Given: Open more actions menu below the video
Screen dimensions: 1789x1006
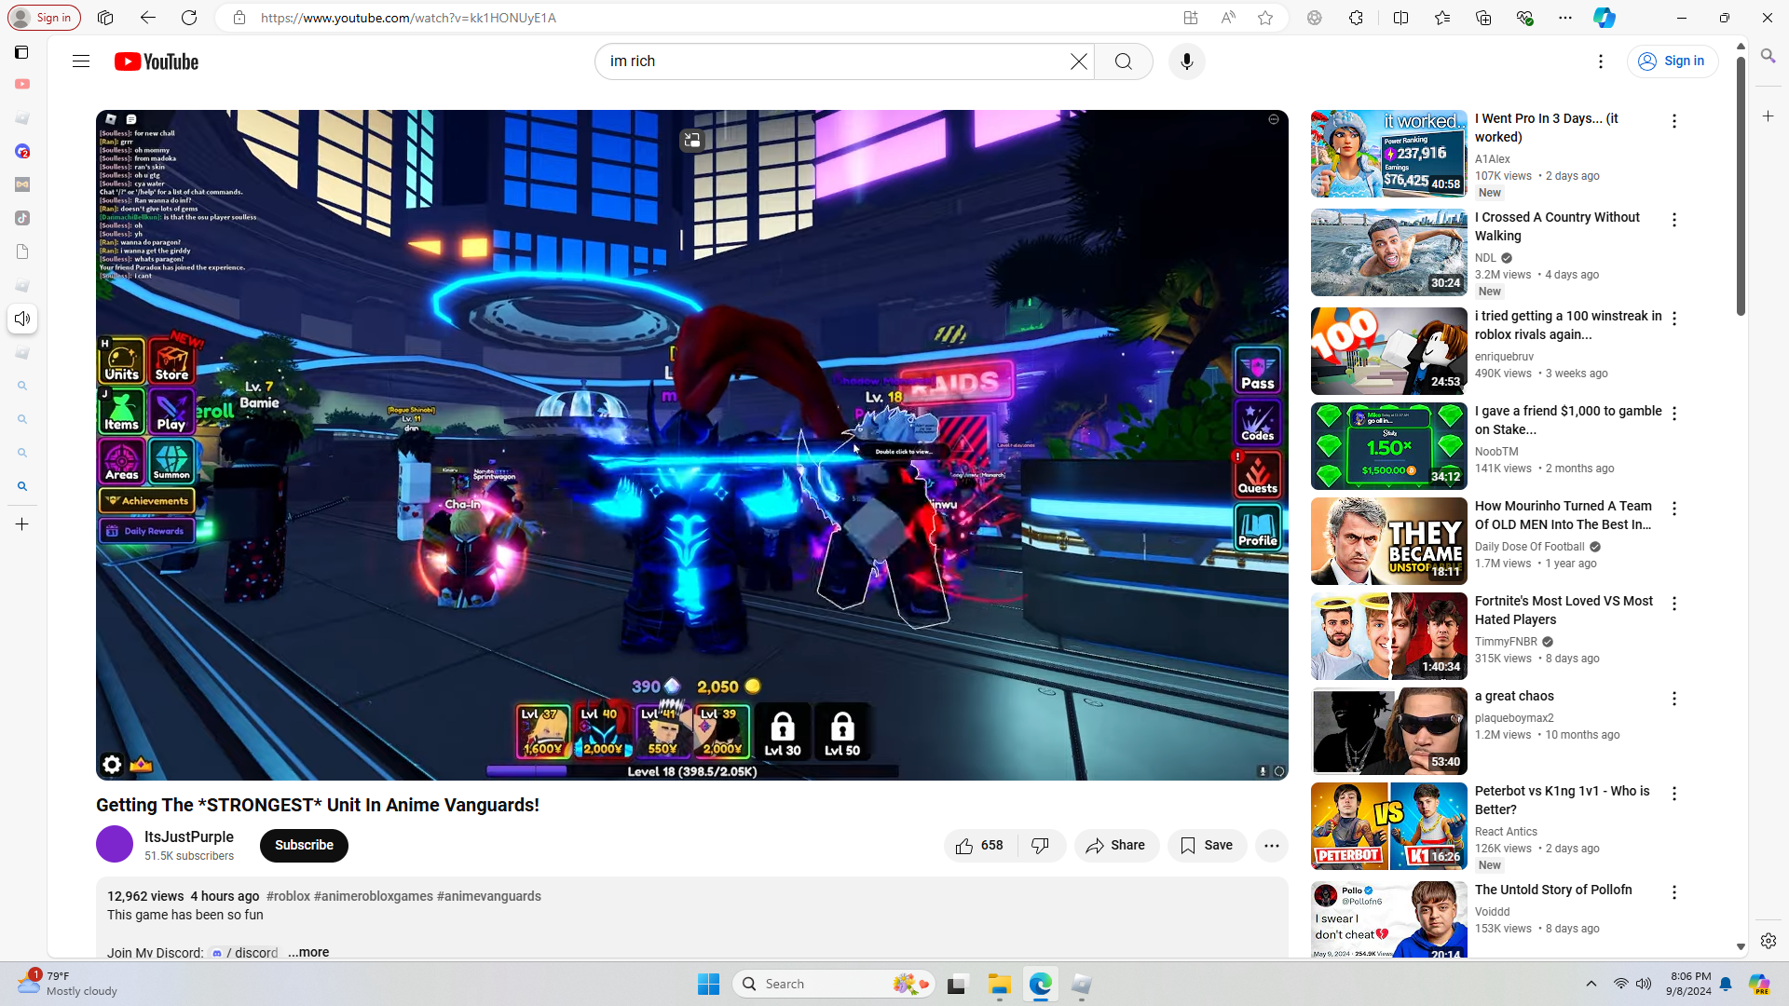Looking at the screenshot, I should tap(1271, 846).
